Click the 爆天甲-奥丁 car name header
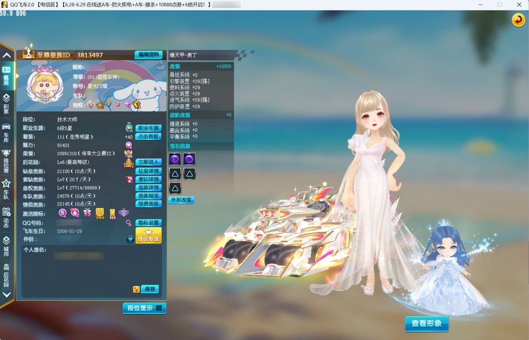This screenshot has height=340, width=529. coord(183,55)
